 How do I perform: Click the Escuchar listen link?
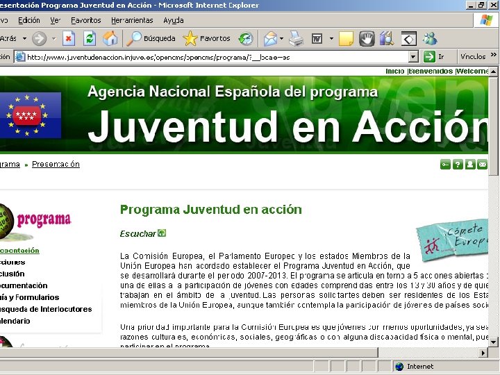137,234
